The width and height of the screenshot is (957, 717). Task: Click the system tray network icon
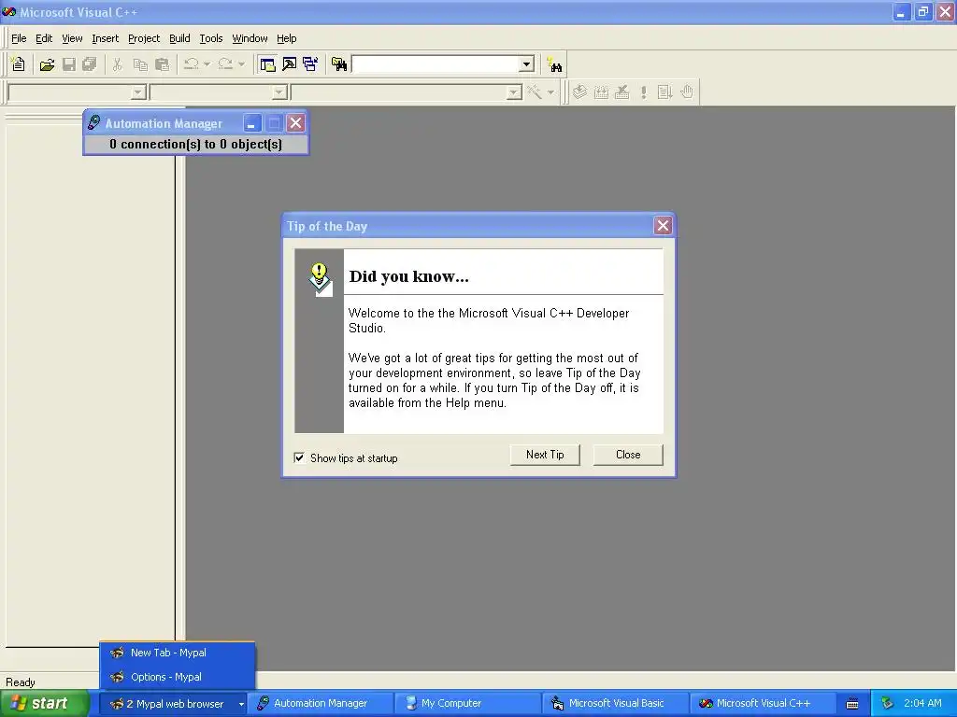[888, 704]
